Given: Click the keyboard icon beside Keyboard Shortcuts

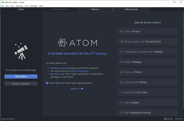Looking at the screenshot, I should pos(122,113).
